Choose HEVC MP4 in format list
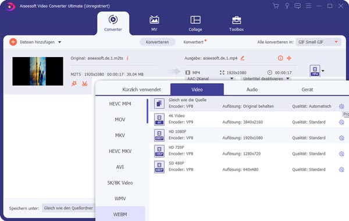 pos(120,104)
